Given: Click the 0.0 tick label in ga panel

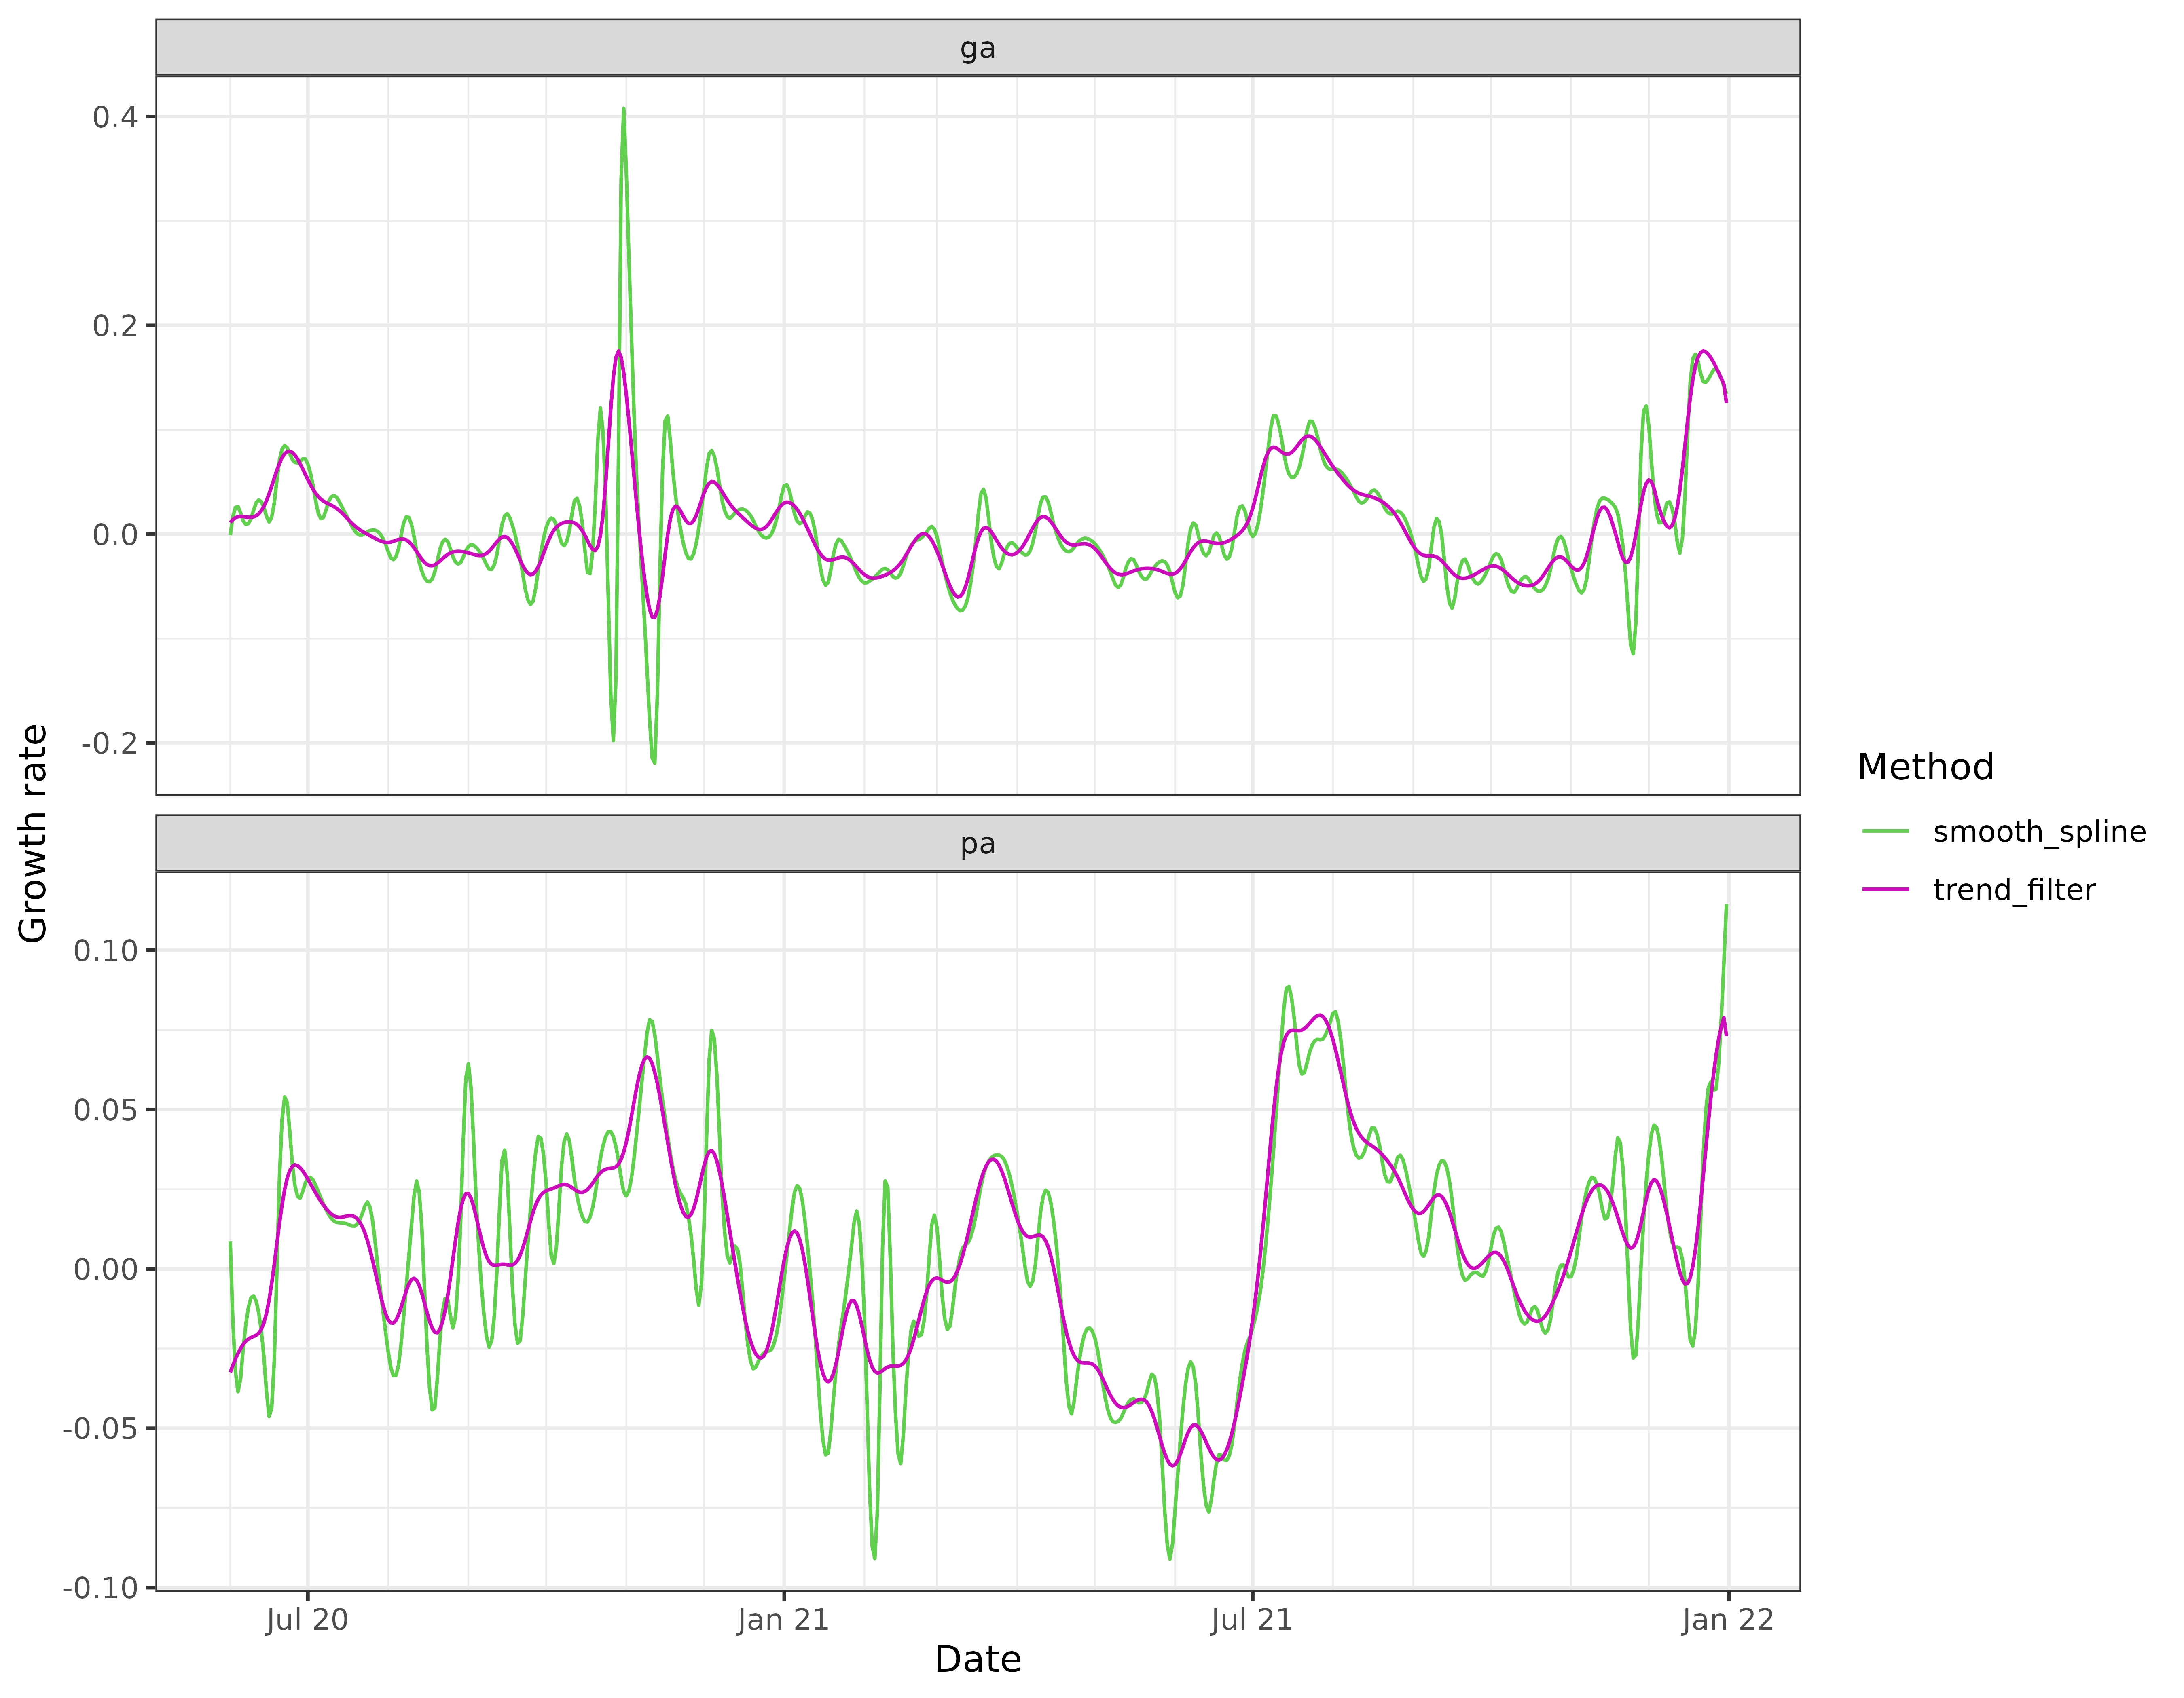Looking at the screenshot, I should click(115, 535).
